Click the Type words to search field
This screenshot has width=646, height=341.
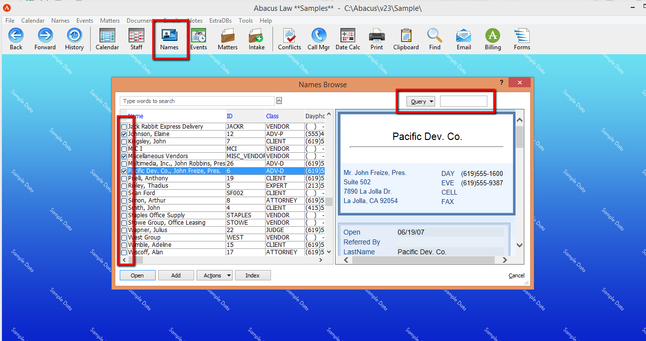click(197, 101)
